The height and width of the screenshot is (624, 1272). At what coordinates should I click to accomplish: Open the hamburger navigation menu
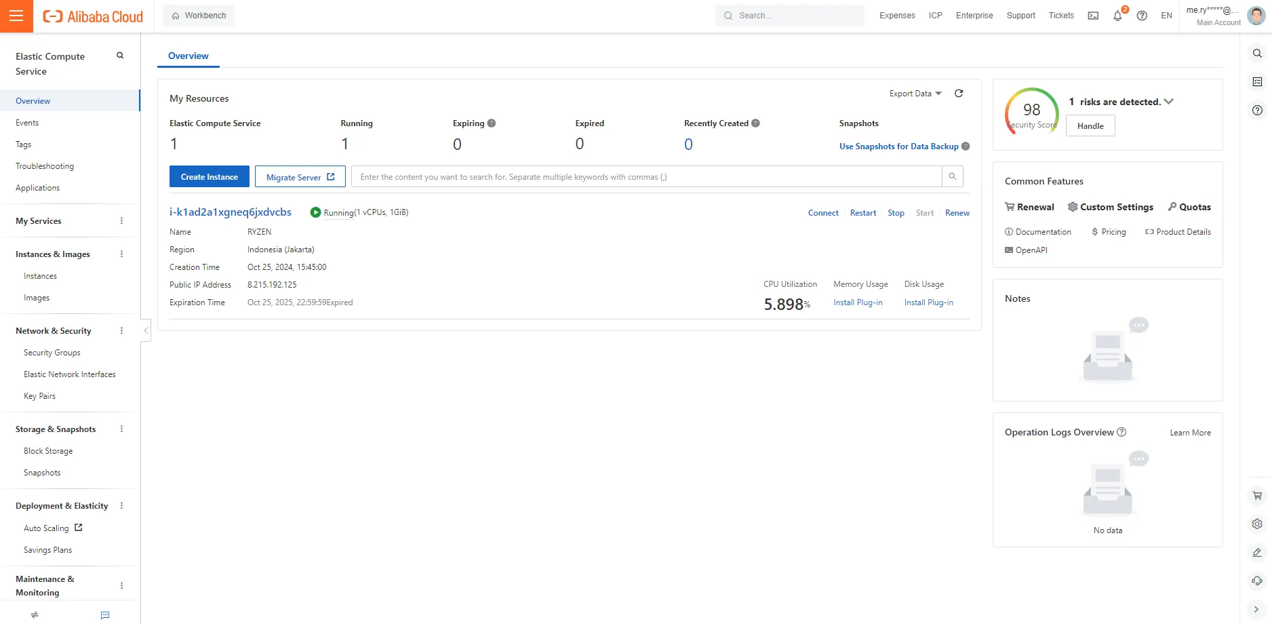tap(16, 16)
